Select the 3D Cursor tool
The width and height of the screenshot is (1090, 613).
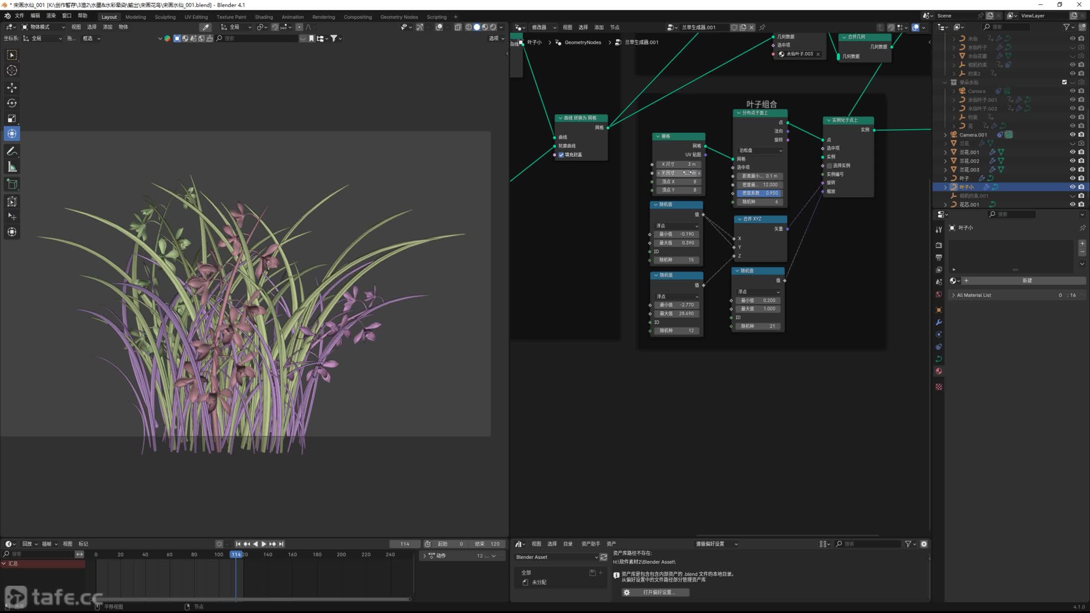(12, 70)
